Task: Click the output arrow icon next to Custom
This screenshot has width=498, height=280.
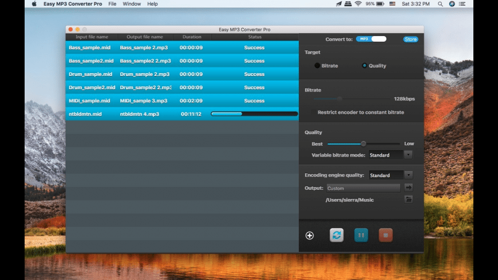Action: (409, 188)
